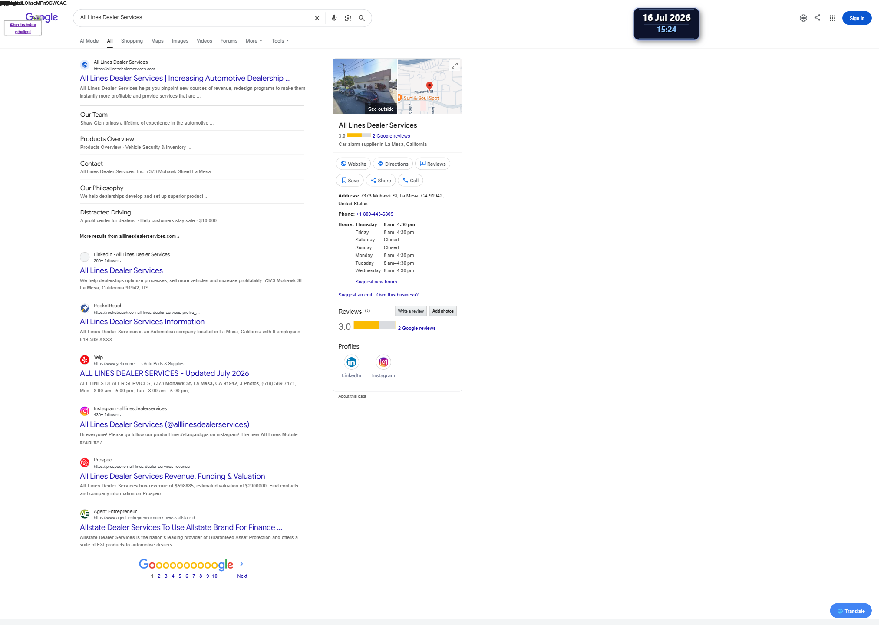
Task: Open the Distracted Driving sitelink
Action: pos(106,212)
